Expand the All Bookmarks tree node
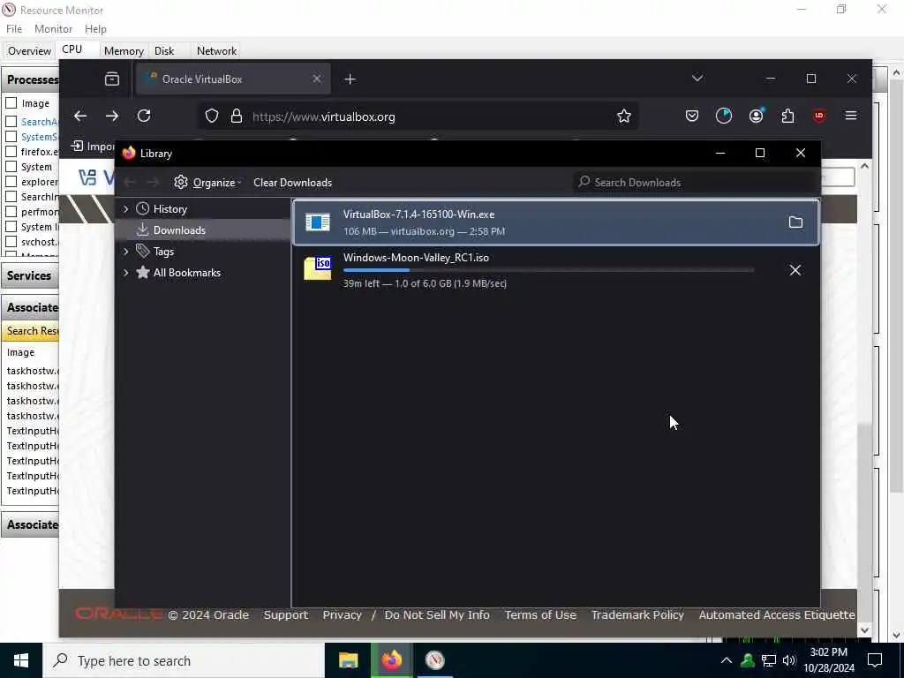Image resolution: width=904 pixels, height=678 pixels. click(x=125, y=273)
